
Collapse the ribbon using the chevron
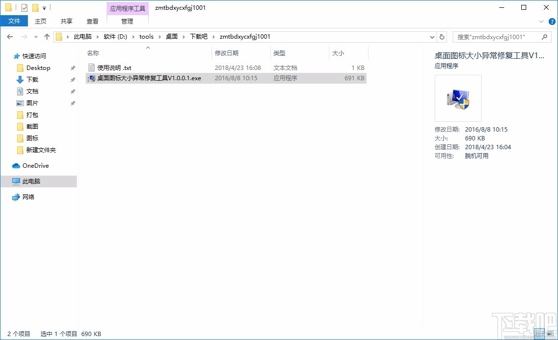[541, 21]
